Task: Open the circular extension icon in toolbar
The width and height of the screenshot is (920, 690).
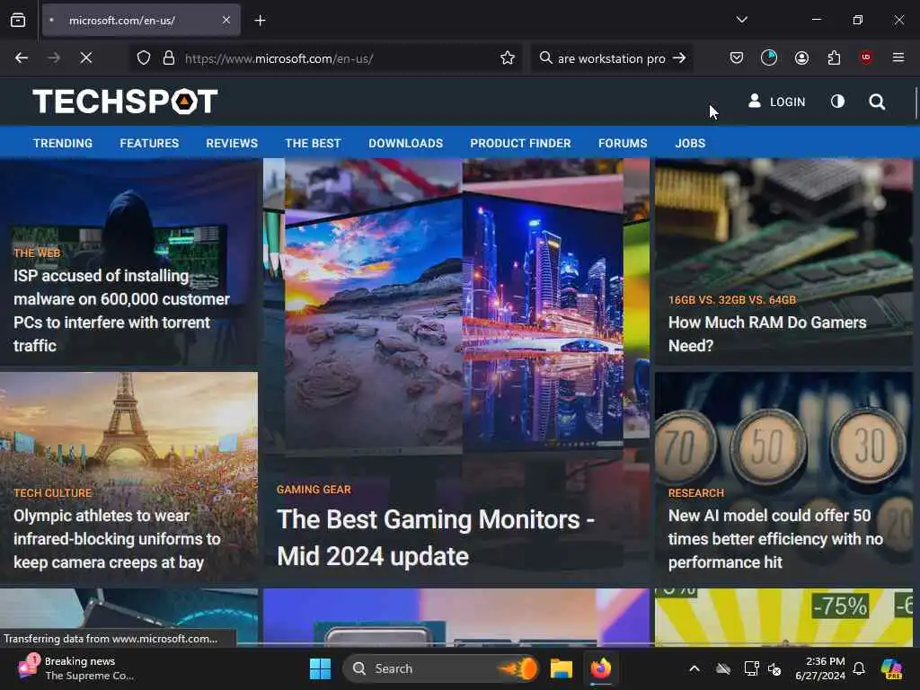Action: coord(769,57)
